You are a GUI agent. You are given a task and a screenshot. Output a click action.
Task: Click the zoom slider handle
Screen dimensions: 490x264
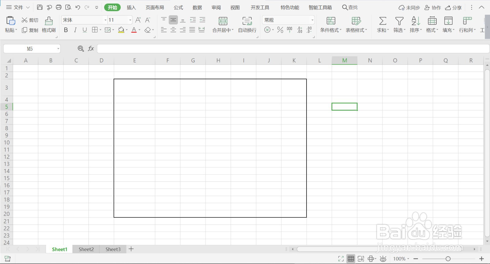pyautogui.click(x=448, y=259)
